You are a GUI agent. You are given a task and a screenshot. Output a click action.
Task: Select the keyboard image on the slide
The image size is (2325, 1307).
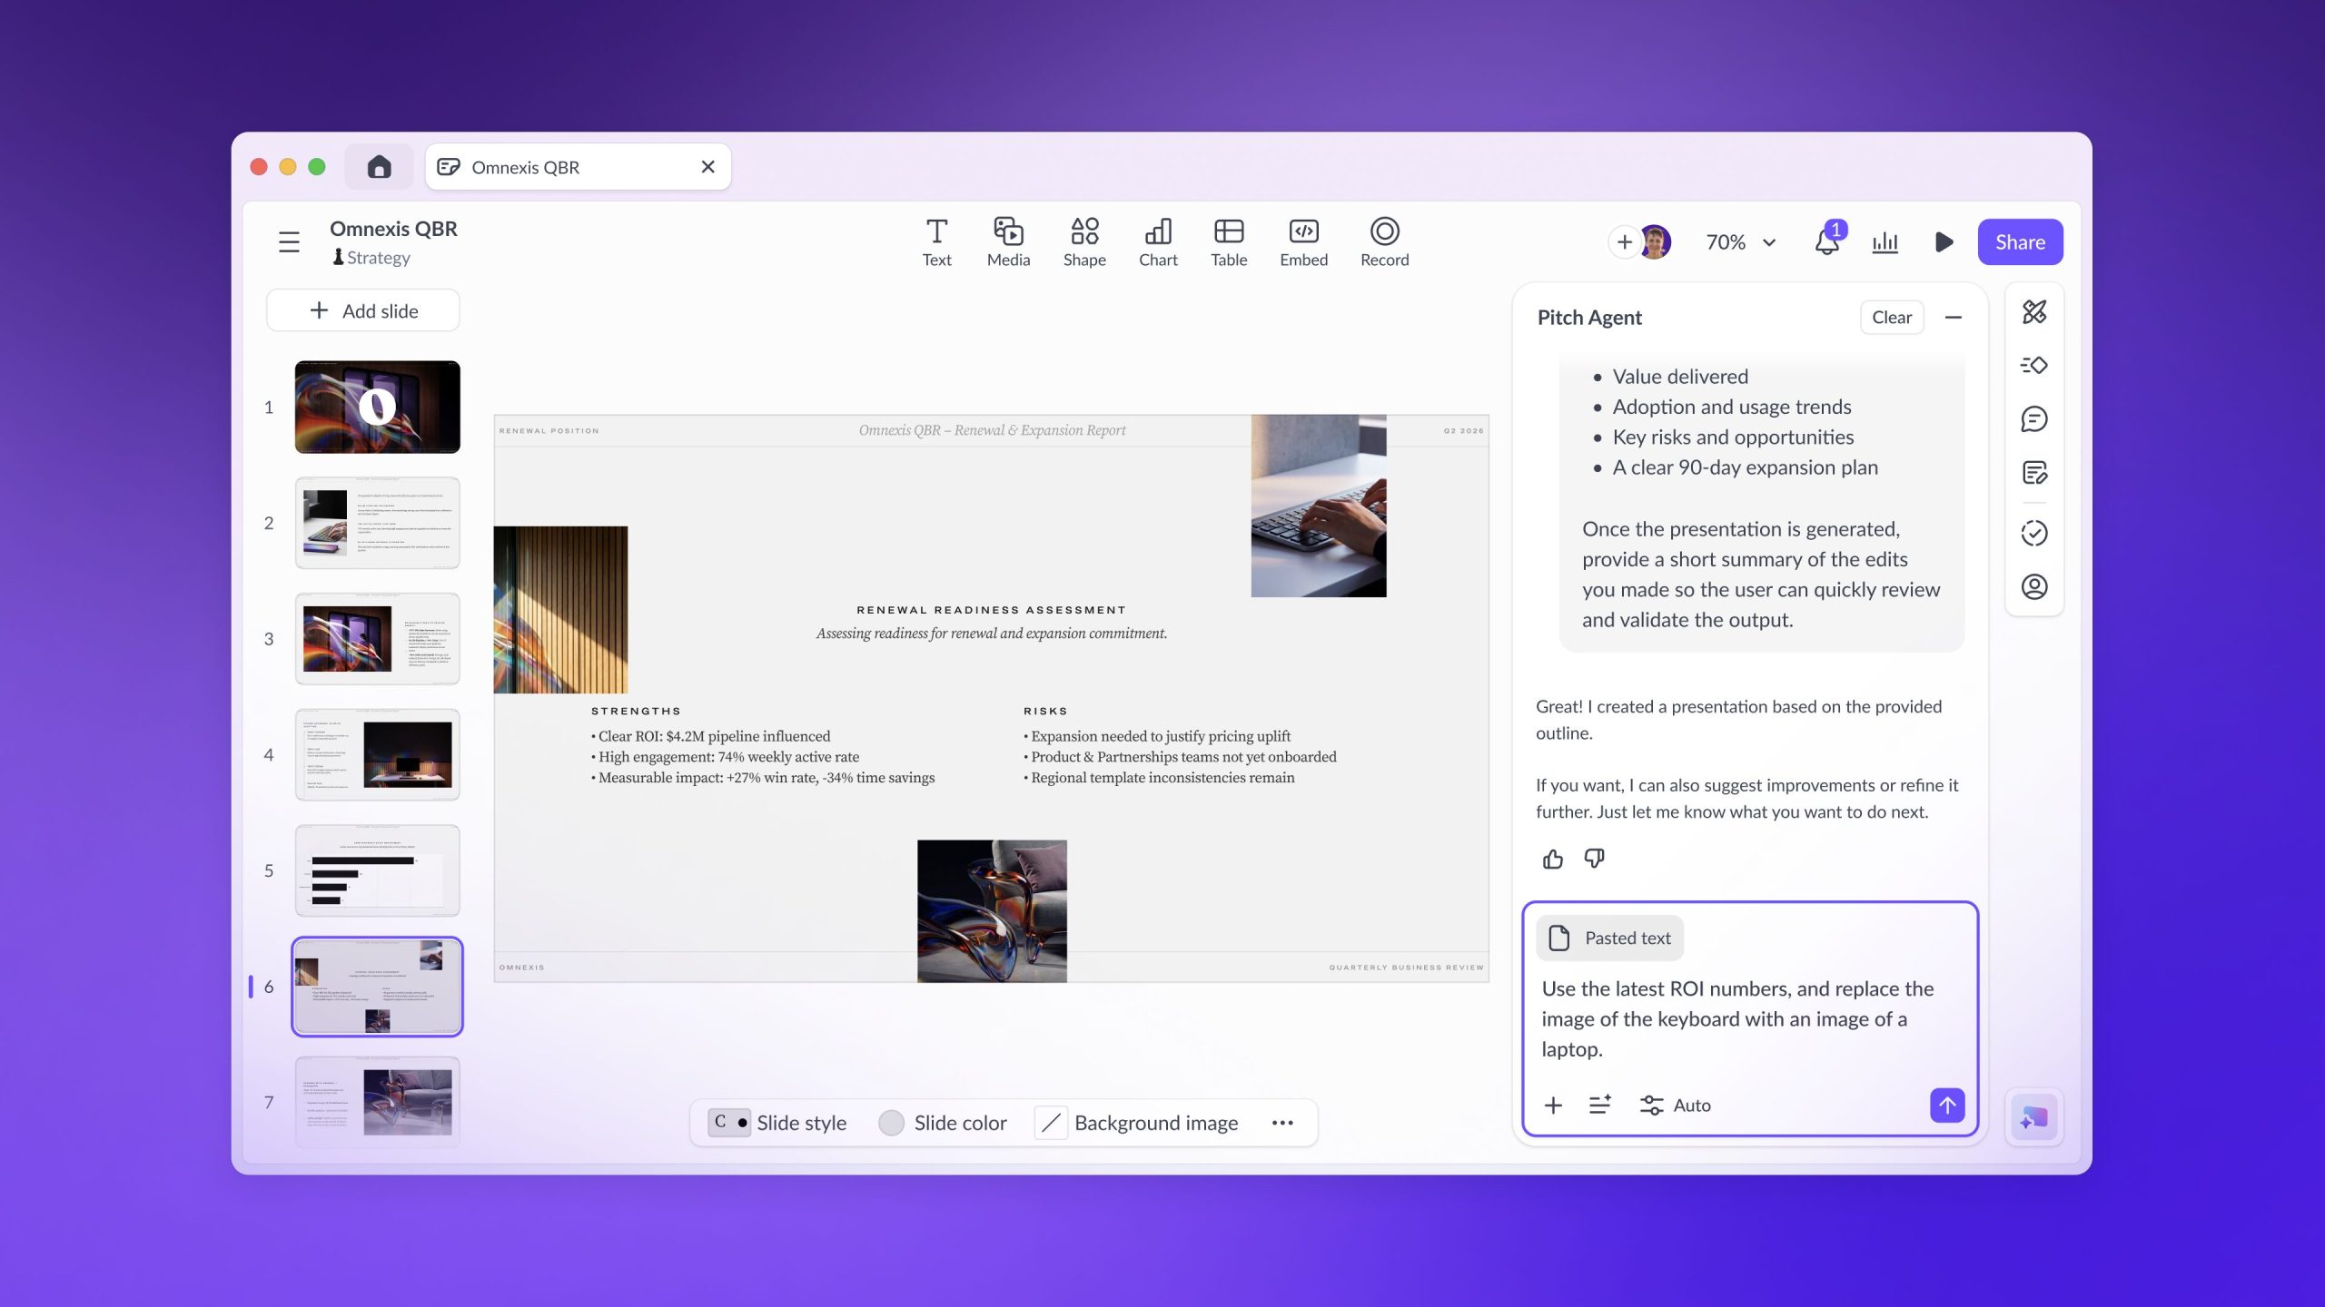[1319, 506]
